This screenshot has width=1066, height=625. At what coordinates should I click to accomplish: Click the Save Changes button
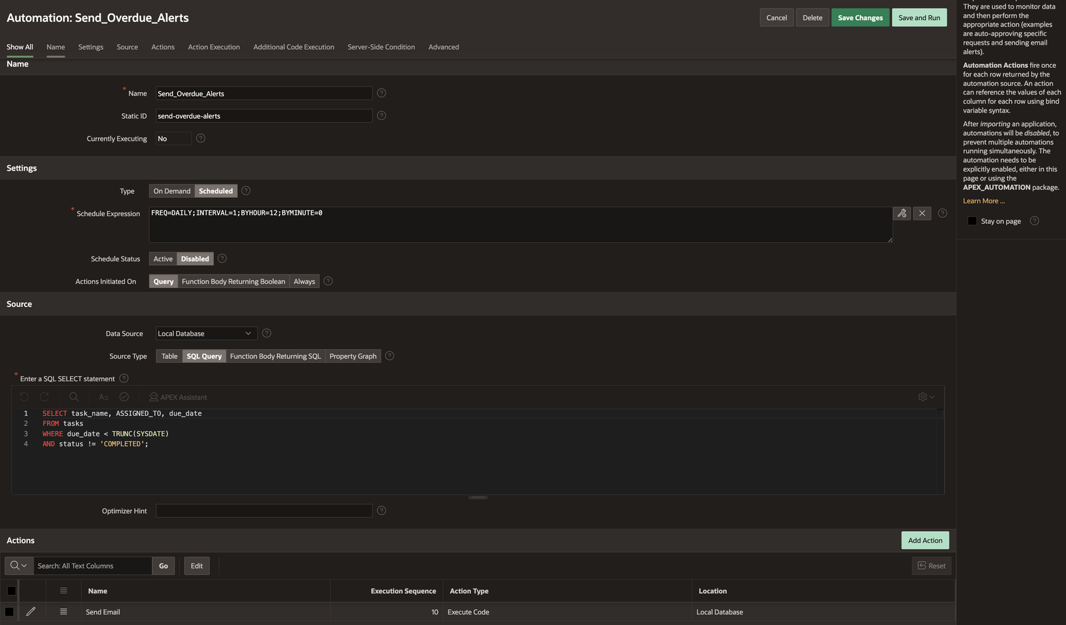859,18
